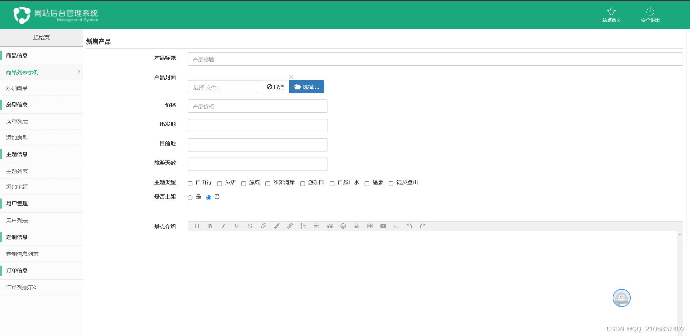Viewport: 690px width, 336px height.
Task: Click the 取消 file cancel button
Action: pos(275,87)
